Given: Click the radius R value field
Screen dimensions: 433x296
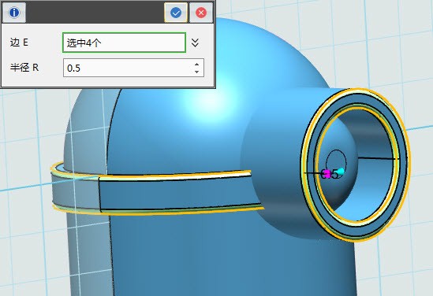Looking at the screenshot, I should (x=133, y=68).
